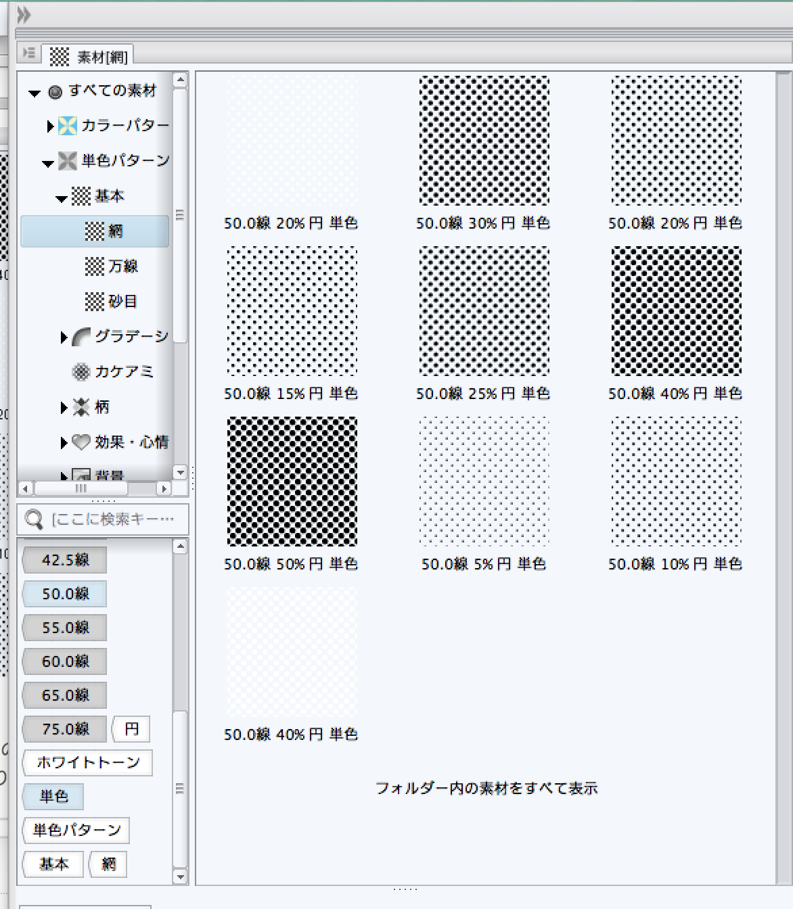Expand the 柄 folder

[64, 407]
